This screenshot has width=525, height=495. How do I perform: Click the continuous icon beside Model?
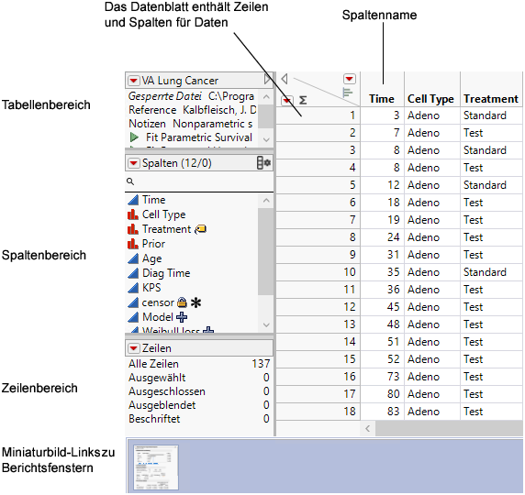tap(133, 317)
